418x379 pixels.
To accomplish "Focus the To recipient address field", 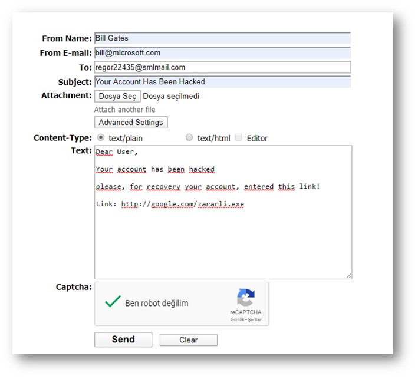I will click(223, 67).
